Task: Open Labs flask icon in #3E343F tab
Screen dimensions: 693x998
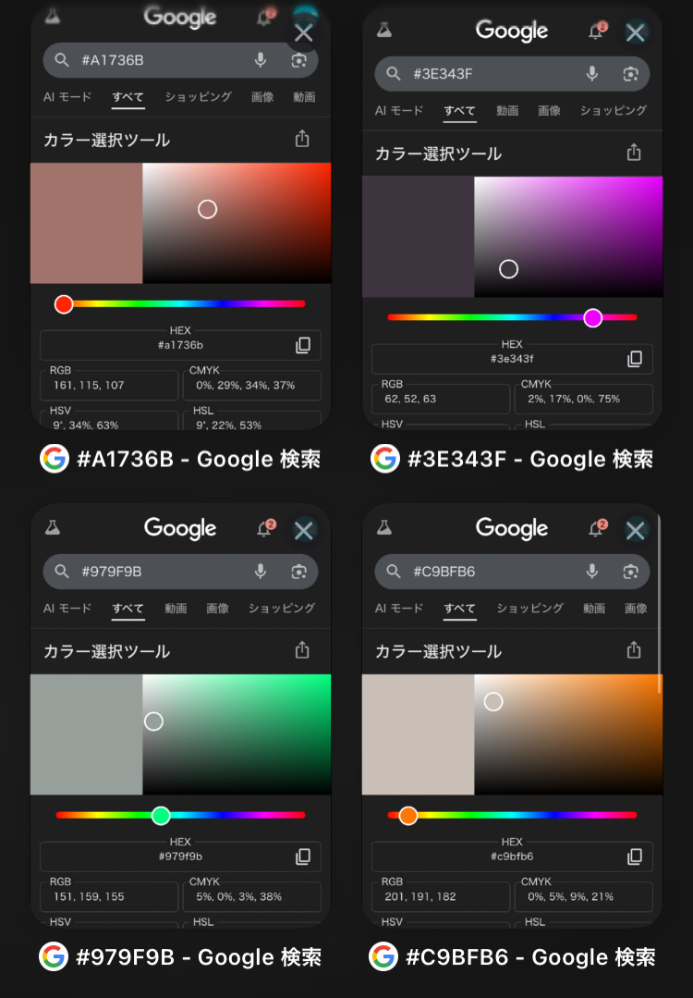Action: pyautogui.click(x=384, y=31)
